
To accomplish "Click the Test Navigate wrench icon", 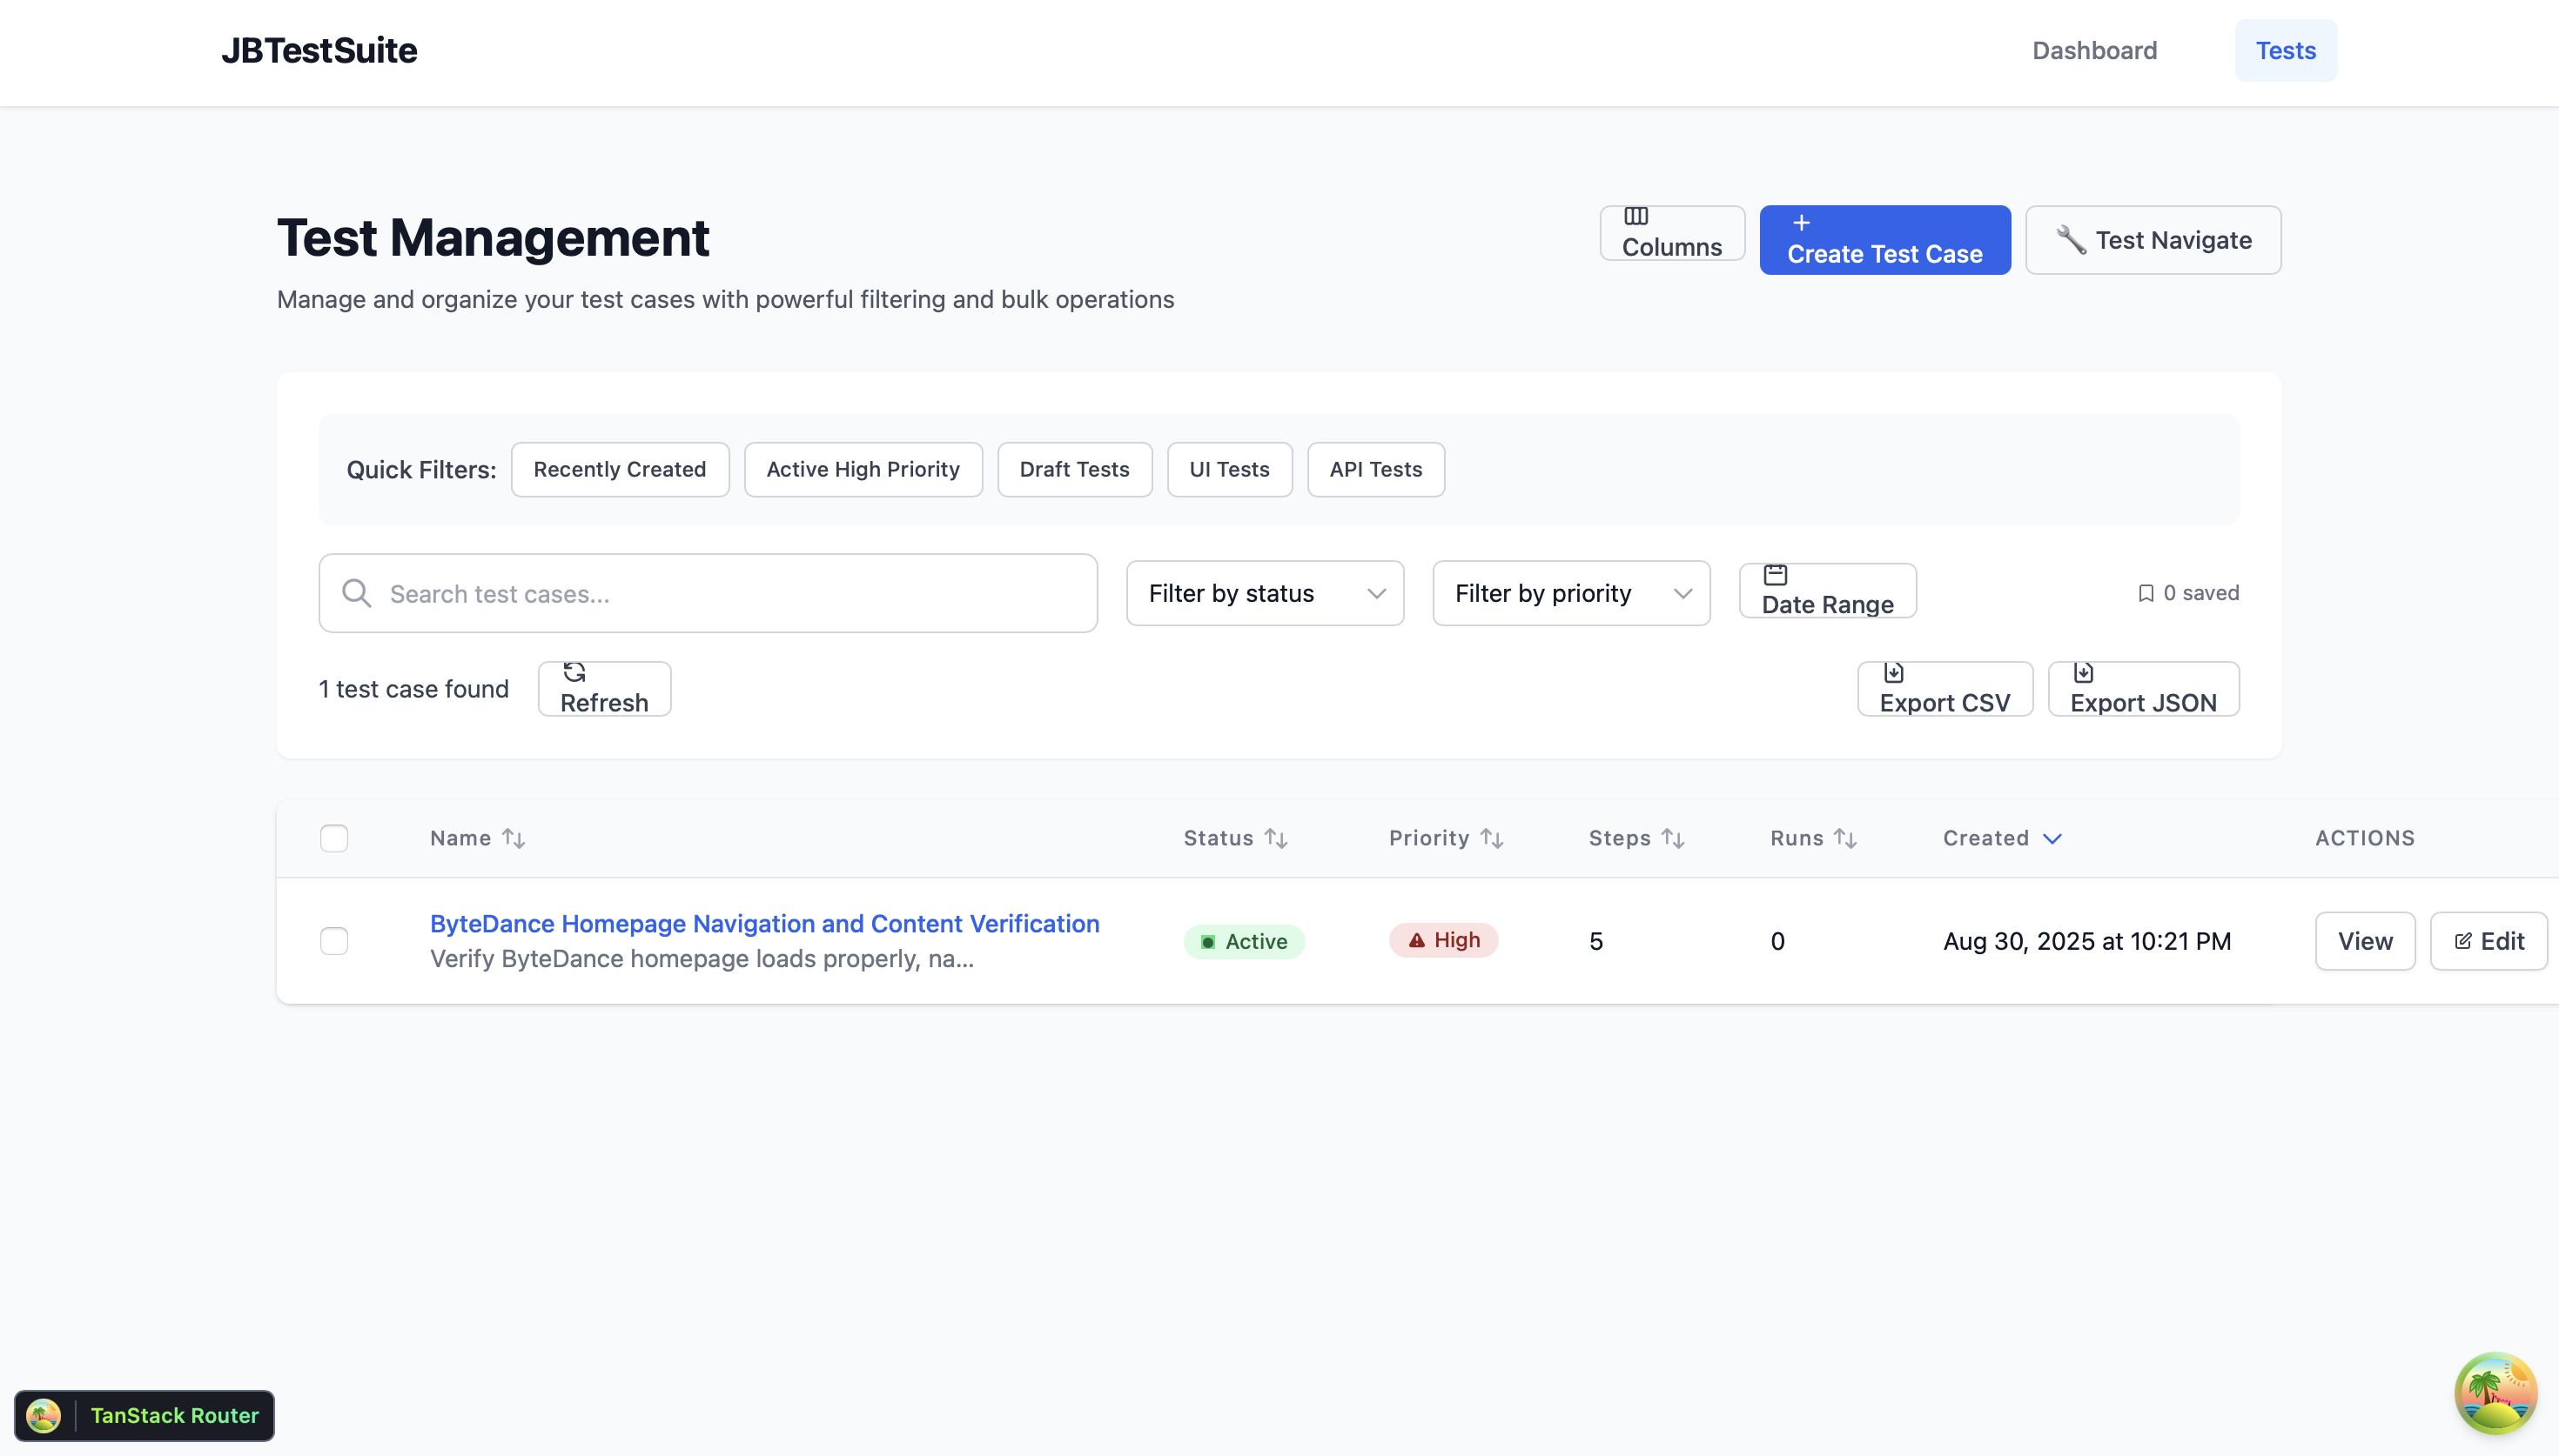I will point(2070,240).
